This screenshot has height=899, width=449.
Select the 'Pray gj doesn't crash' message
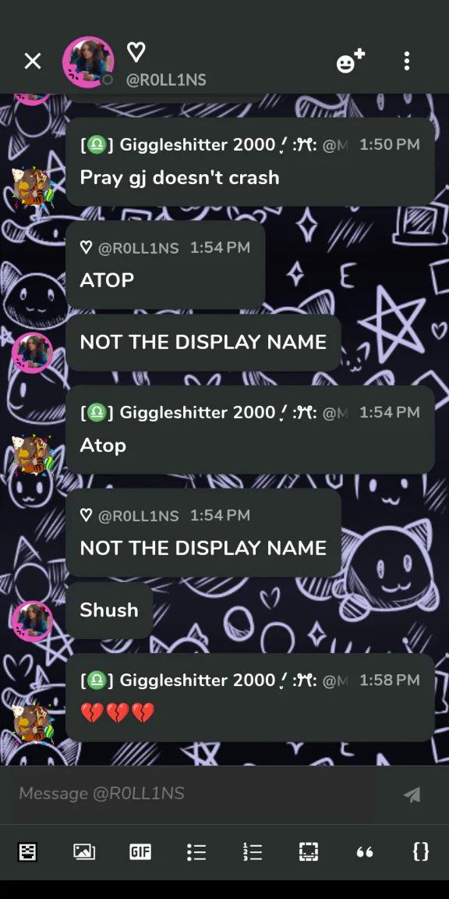(x=180, y=177)
